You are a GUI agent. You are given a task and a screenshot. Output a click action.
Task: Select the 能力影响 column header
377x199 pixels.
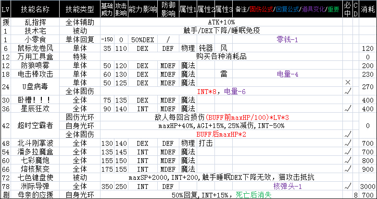pyautogui.click(x=142, y=10)
